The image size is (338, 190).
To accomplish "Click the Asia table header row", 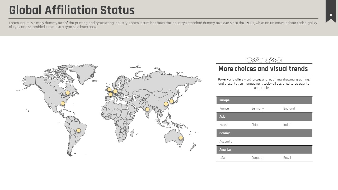I will click(264, 117).
